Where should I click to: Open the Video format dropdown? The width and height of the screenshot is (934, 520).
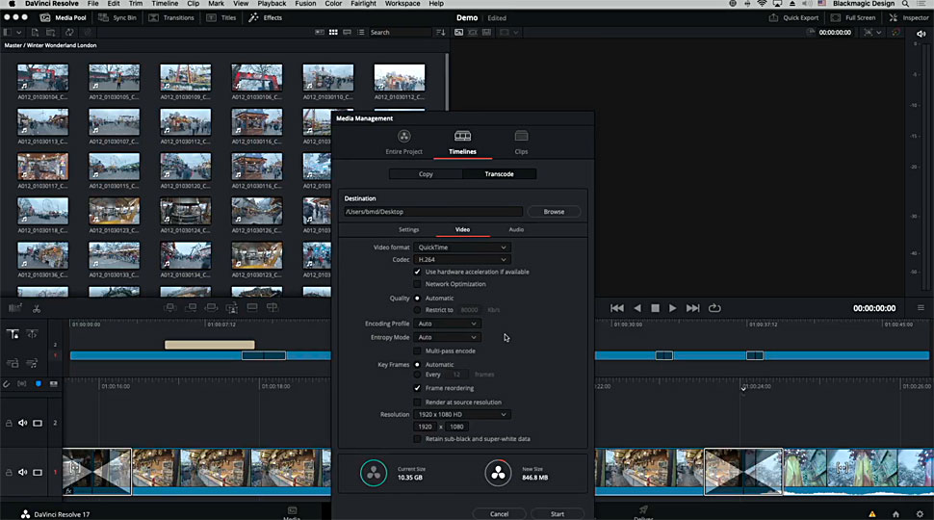[461, 247]
